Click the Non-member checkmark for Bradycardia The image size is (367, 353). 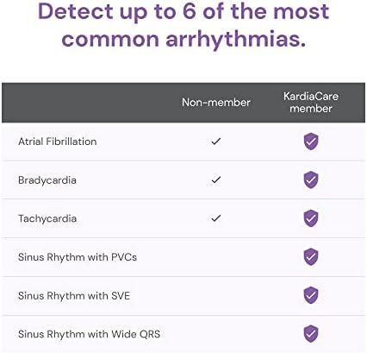coord(216,180)
